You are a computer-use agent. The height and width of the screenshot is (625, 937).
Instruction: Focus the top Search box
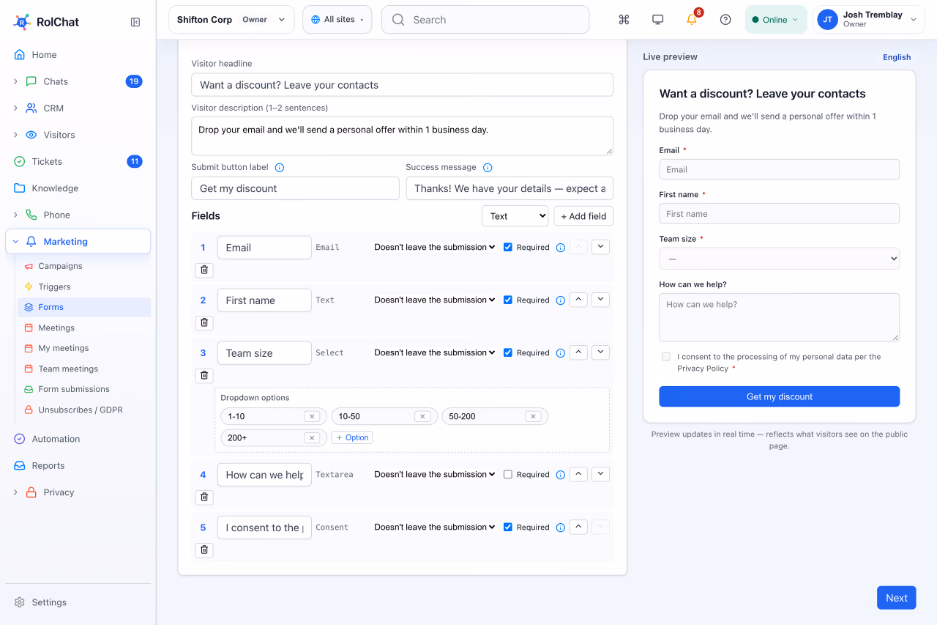485,20
